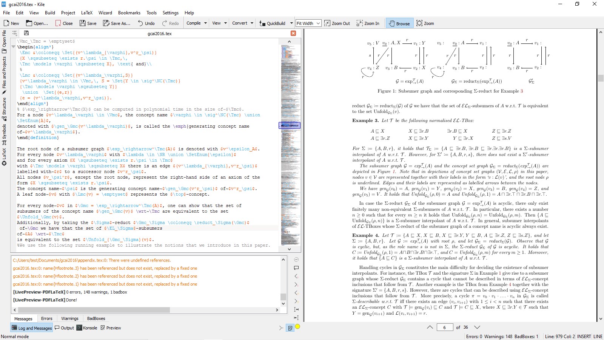Click the page number field in the PDF viewer
Viewport: 604px width, 340px height.
point(445,327)
